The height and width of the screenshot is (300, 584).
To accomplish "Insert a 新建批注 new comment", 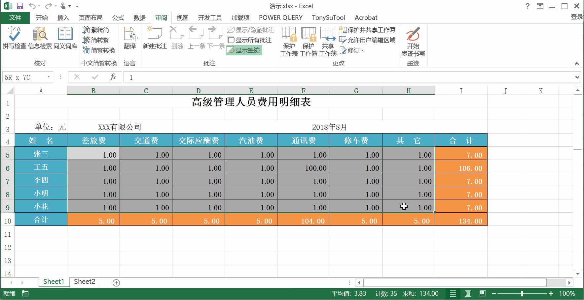I will (154, 40).
